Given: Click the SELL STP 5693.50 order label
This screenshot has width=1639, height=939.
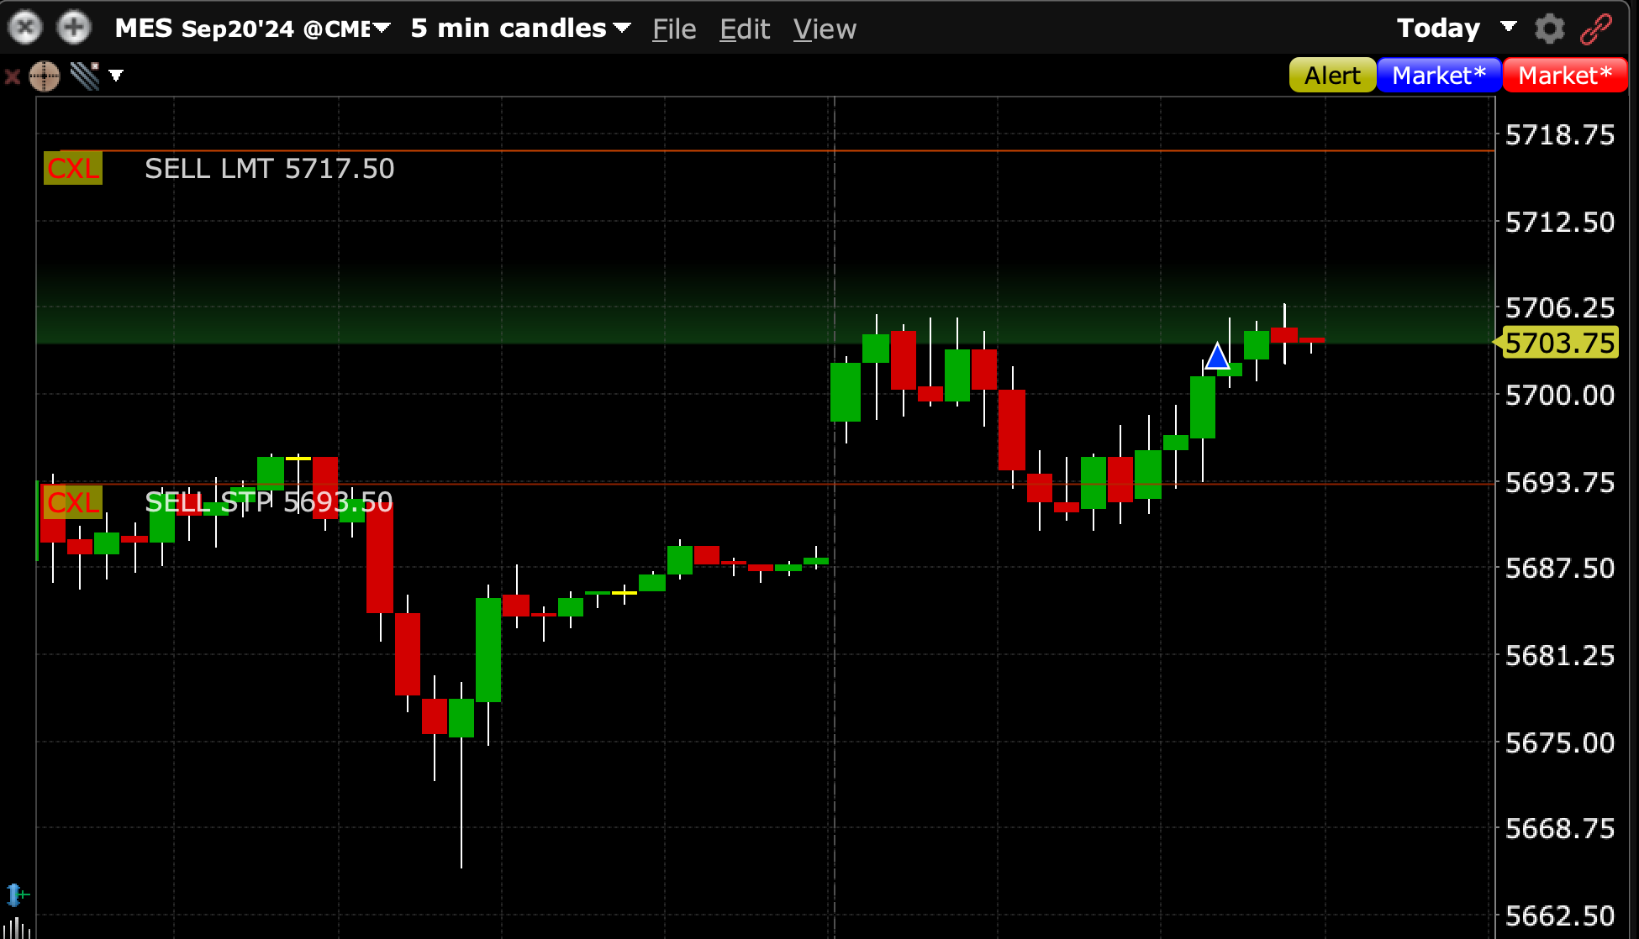Looking at the screenshot, I should point(269,502).
